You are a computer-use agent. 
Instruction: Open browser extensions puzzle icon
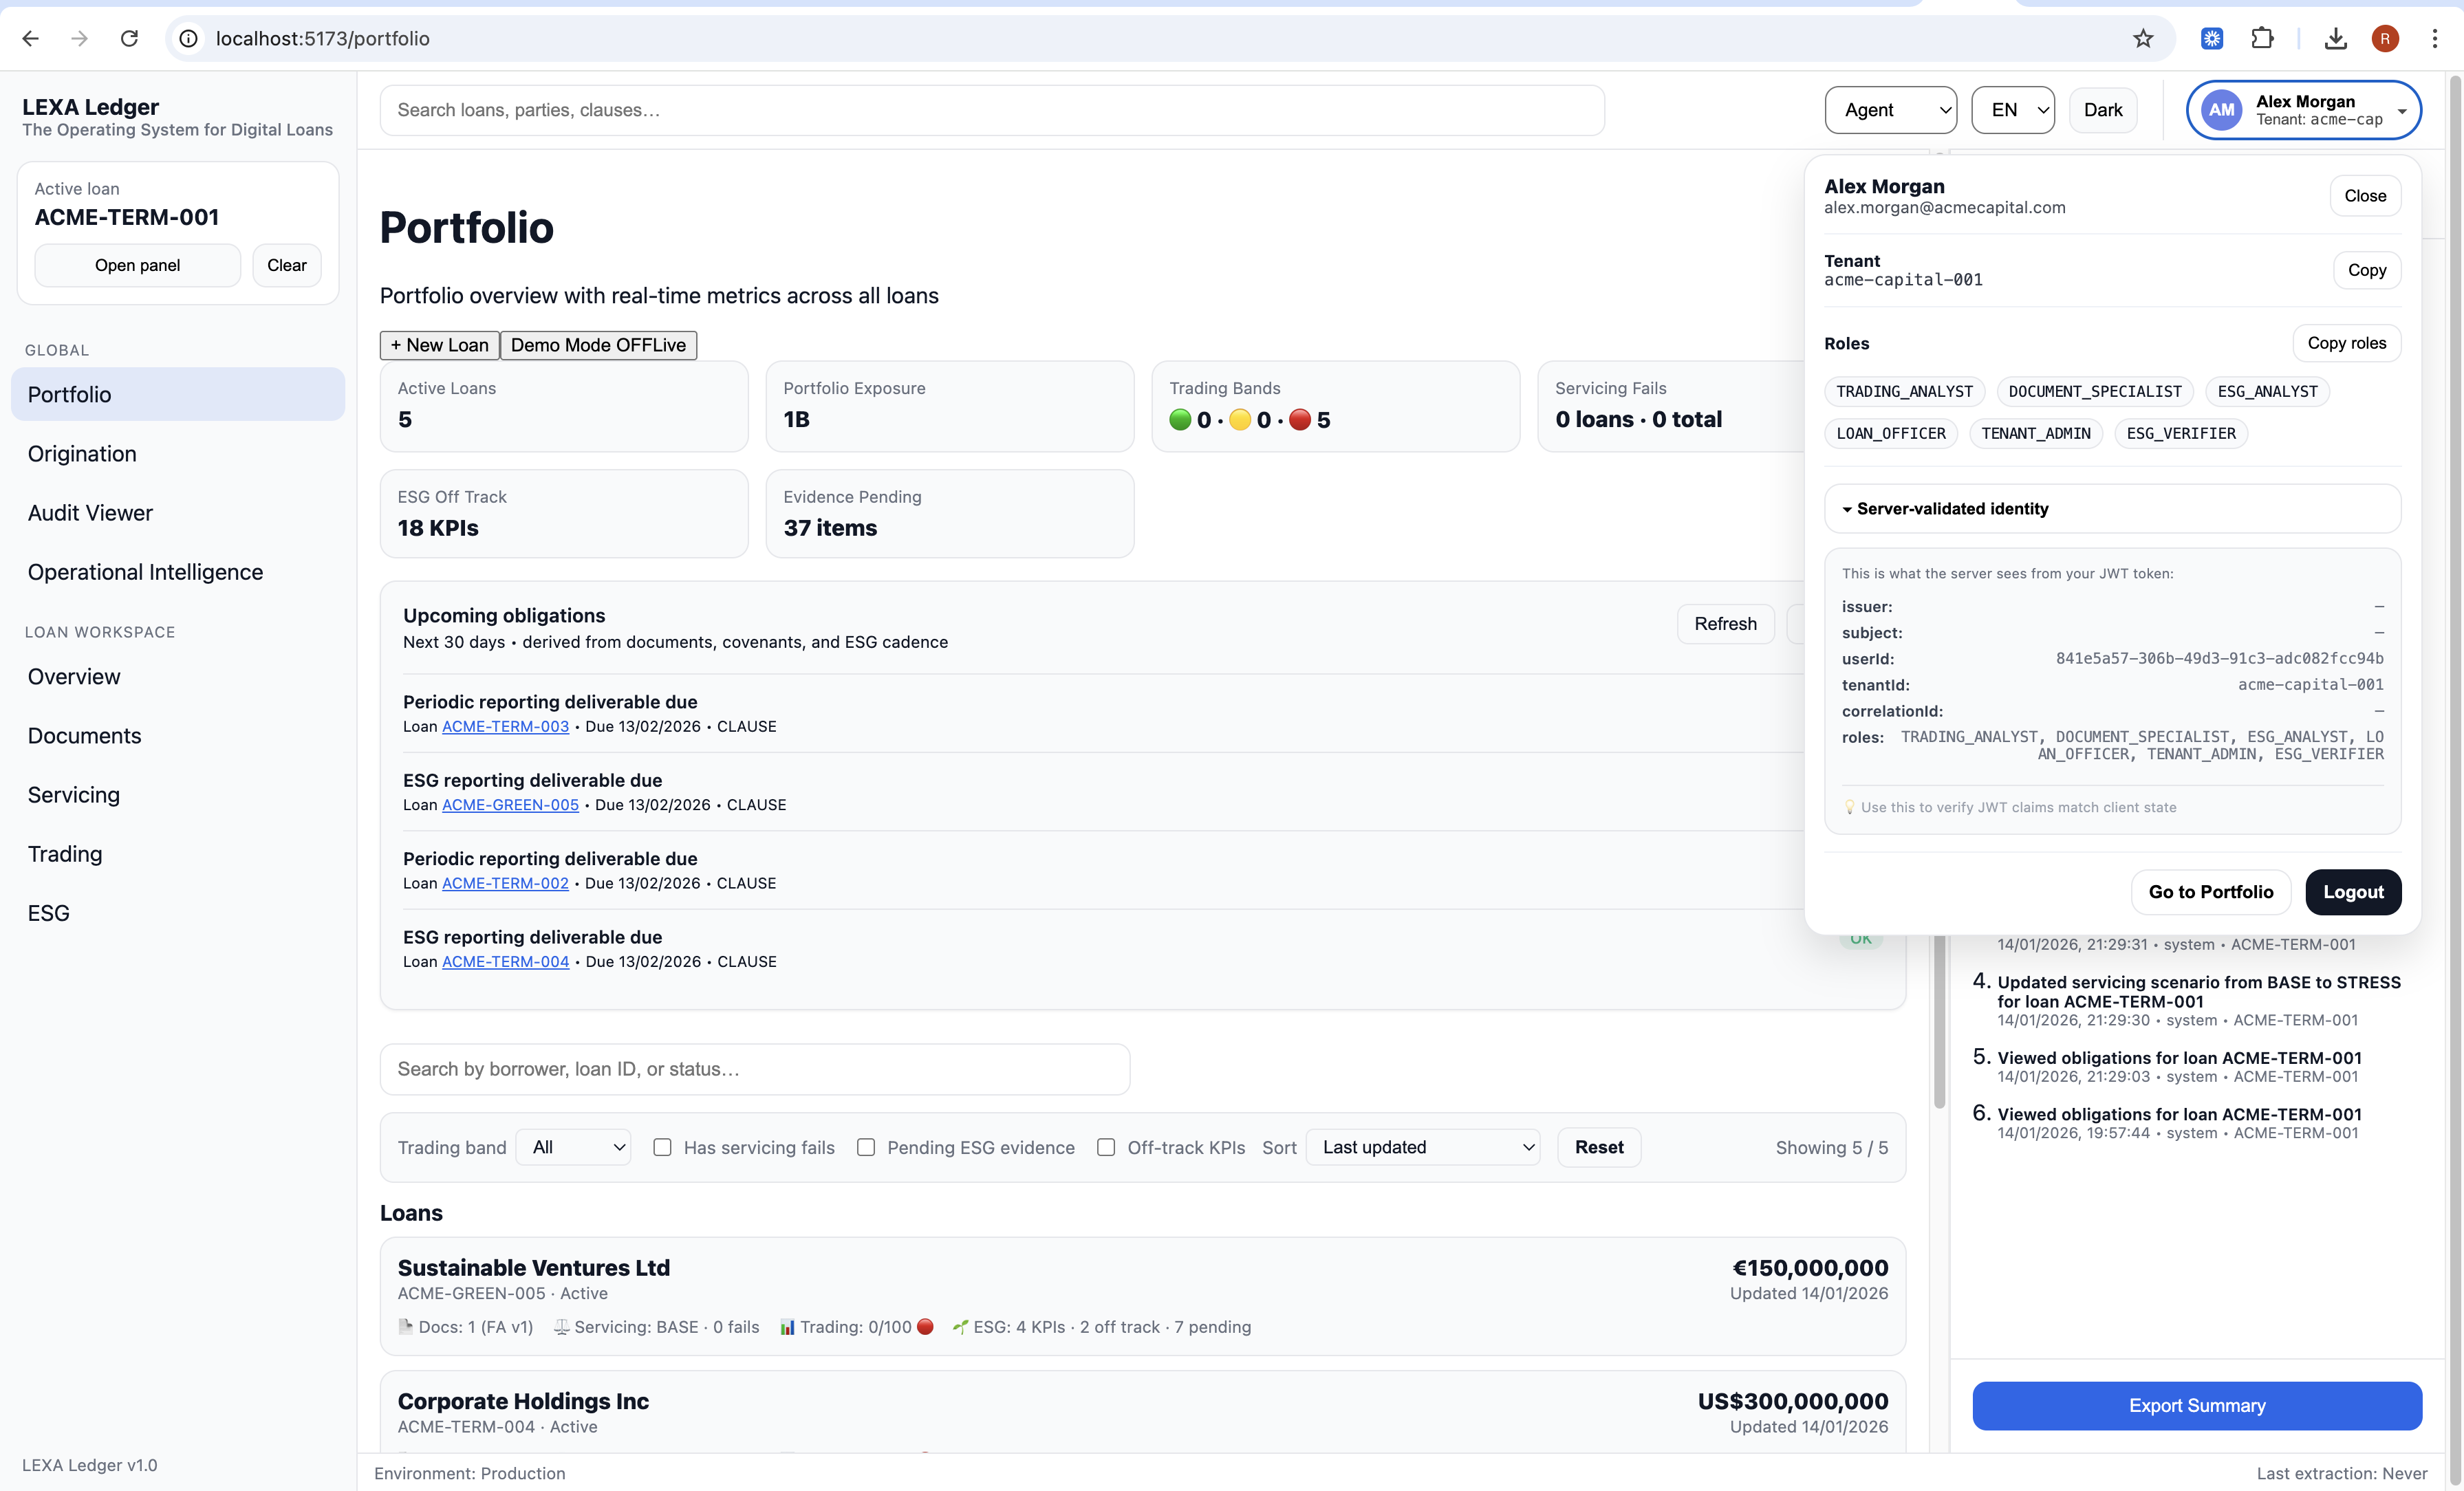[2262, 38]
